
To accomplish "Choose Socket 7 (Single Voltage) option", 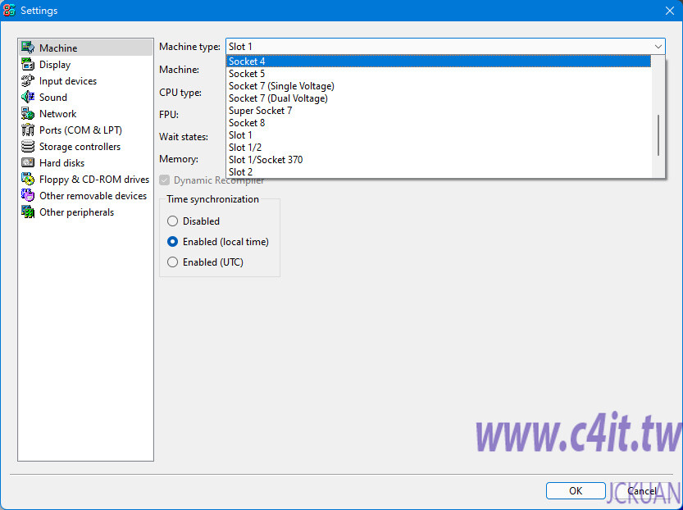I will [438, 86].
